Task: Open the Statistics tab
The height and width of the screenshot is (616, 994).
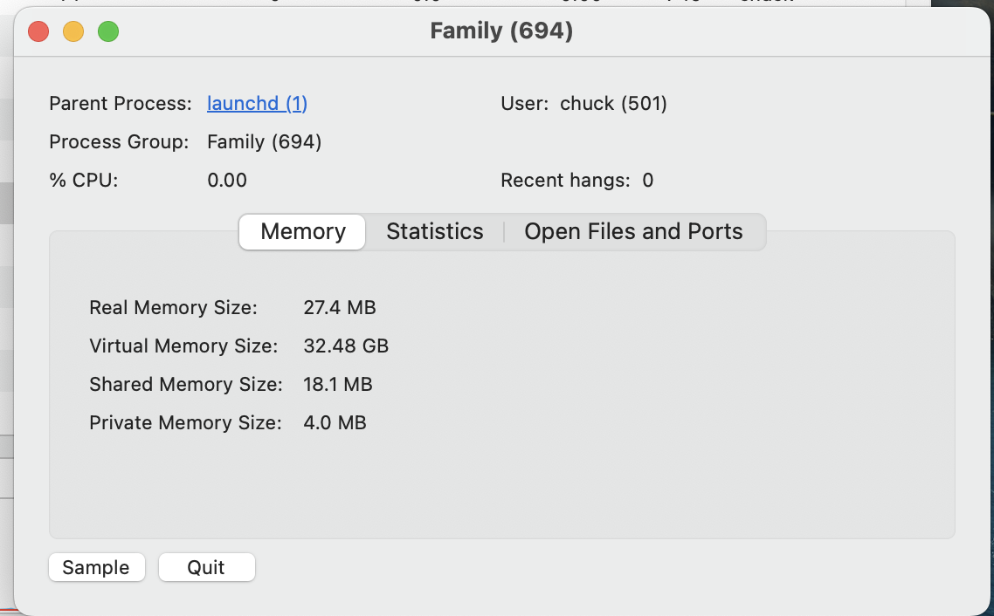Action: [x=434, y=232]
